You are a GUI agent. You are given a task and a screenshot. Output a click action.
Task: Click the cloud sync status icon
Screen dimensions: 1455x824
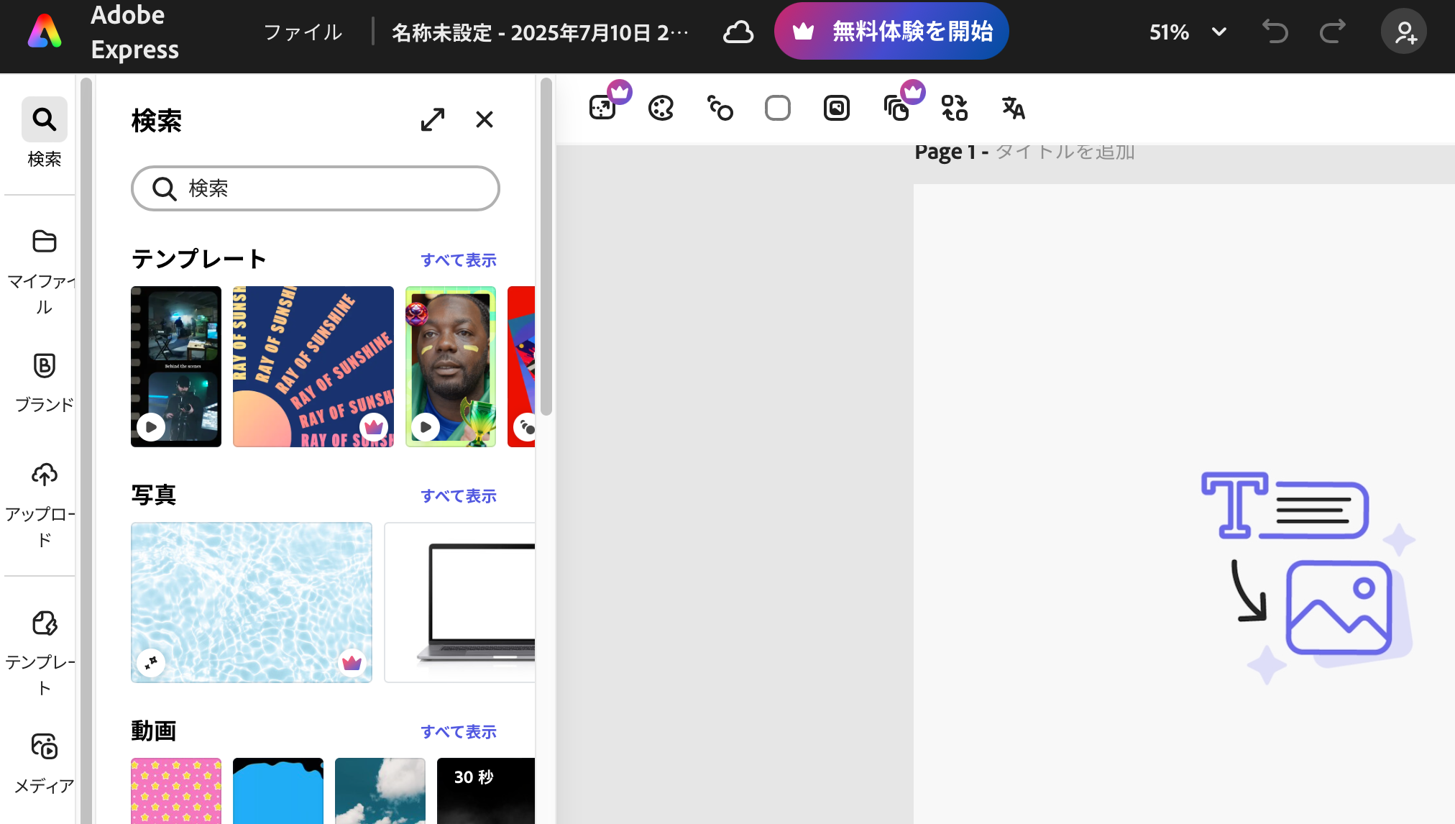click(x=738, y=32)
